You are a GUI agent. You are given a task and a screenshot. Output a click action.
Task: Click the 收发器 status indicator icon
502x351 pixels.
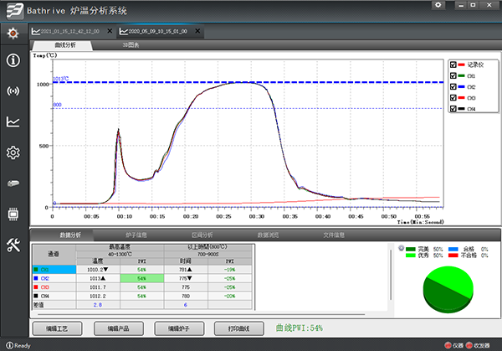pyautogui.click(x=469, y=345)
